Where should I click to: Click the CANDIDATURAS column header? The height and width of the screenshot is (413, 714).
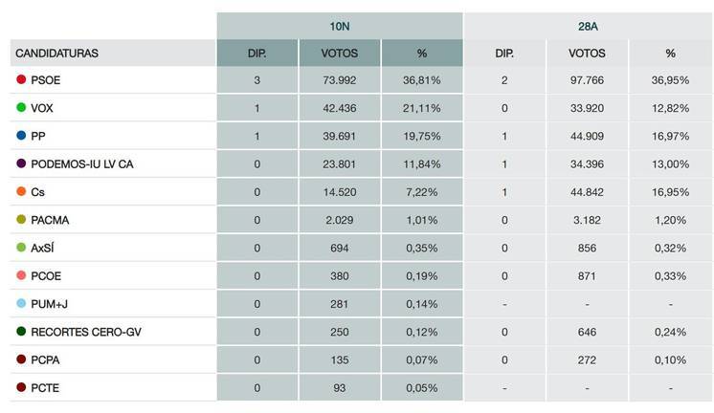click(56, 53)
